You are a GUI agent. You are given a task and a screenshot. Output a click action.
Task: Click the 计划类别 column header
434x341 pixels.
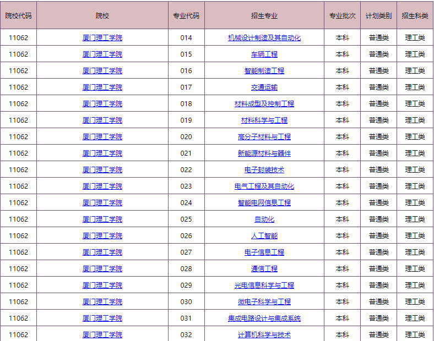[378, 15]
